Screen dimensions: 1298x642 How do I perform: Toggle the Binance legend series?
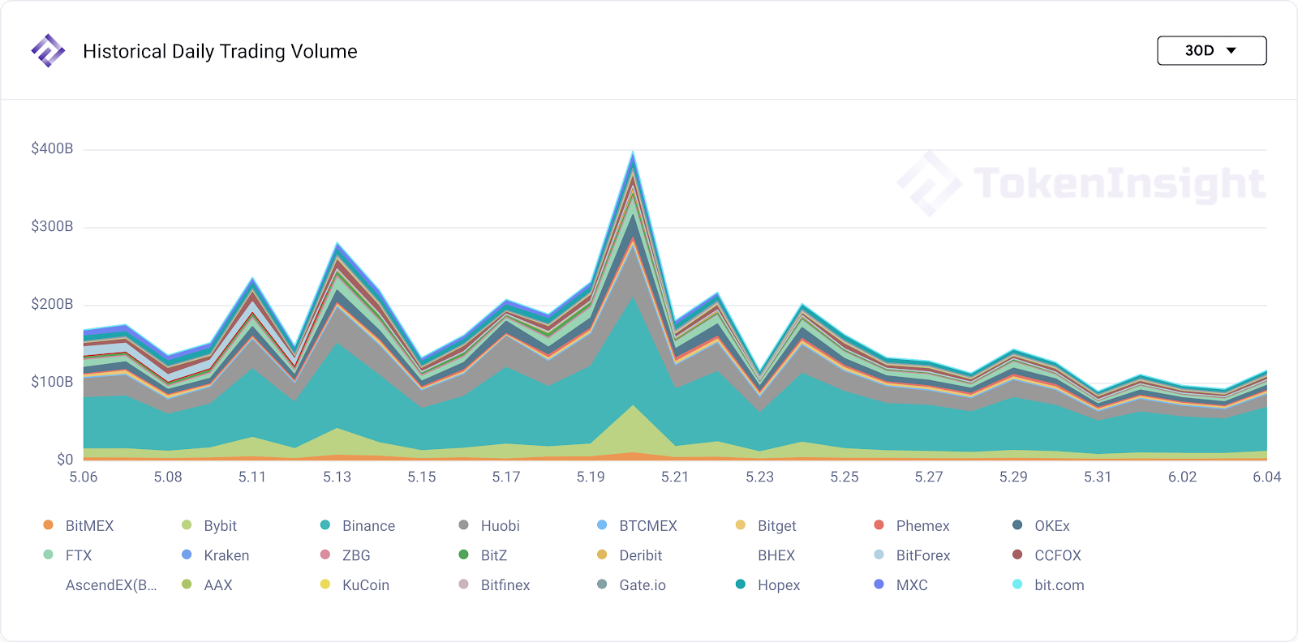pyautogui.click(x=358, y=525)
